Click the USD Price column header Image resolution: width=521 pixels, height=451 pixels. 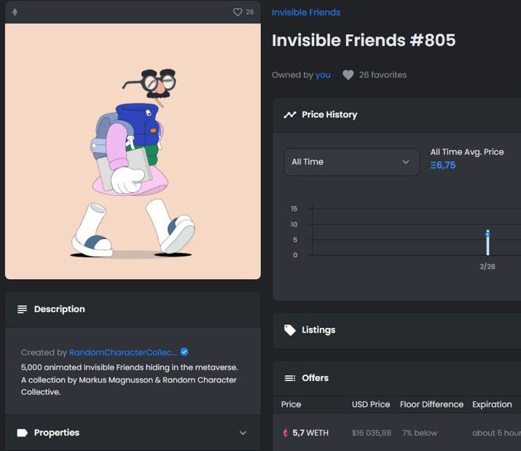click(x=371, y=404)
